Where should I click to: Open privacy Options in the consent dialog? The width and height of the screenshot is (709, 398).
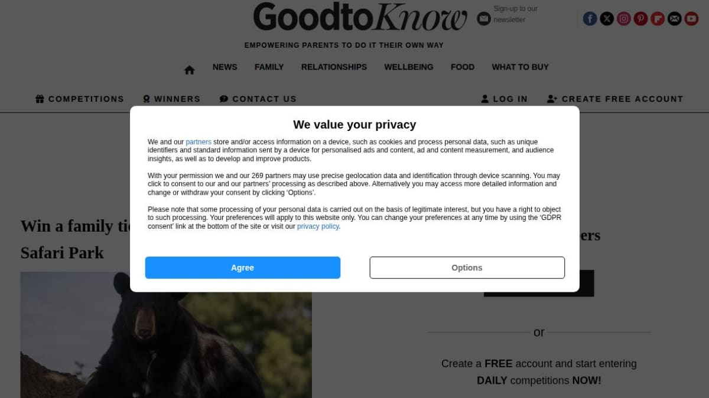click(x=467, y=268)
